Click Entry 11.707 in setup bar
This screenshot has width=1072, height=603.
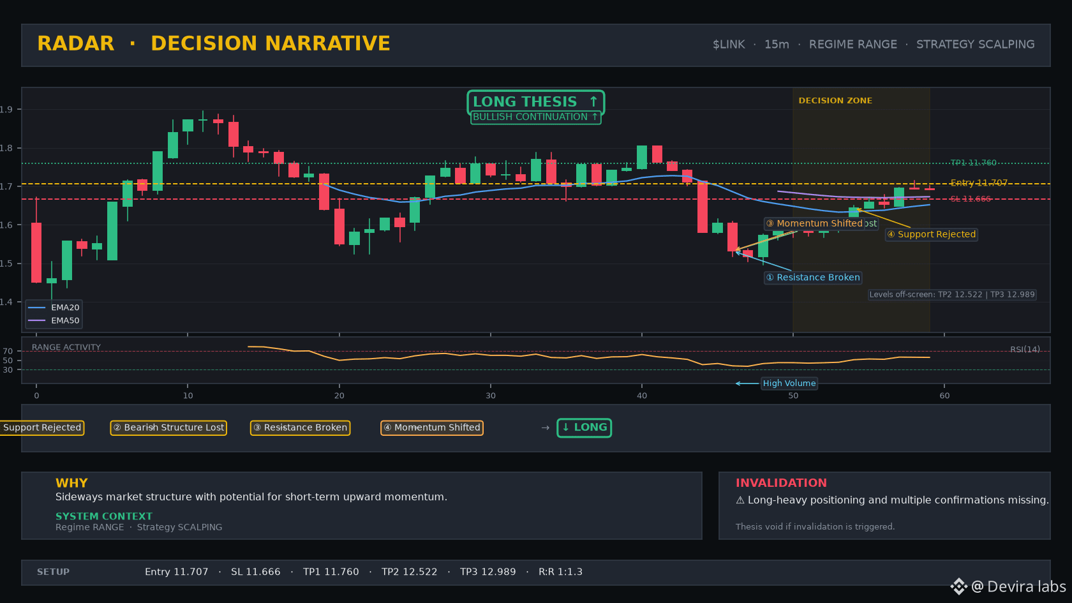[x=177, y=572]
